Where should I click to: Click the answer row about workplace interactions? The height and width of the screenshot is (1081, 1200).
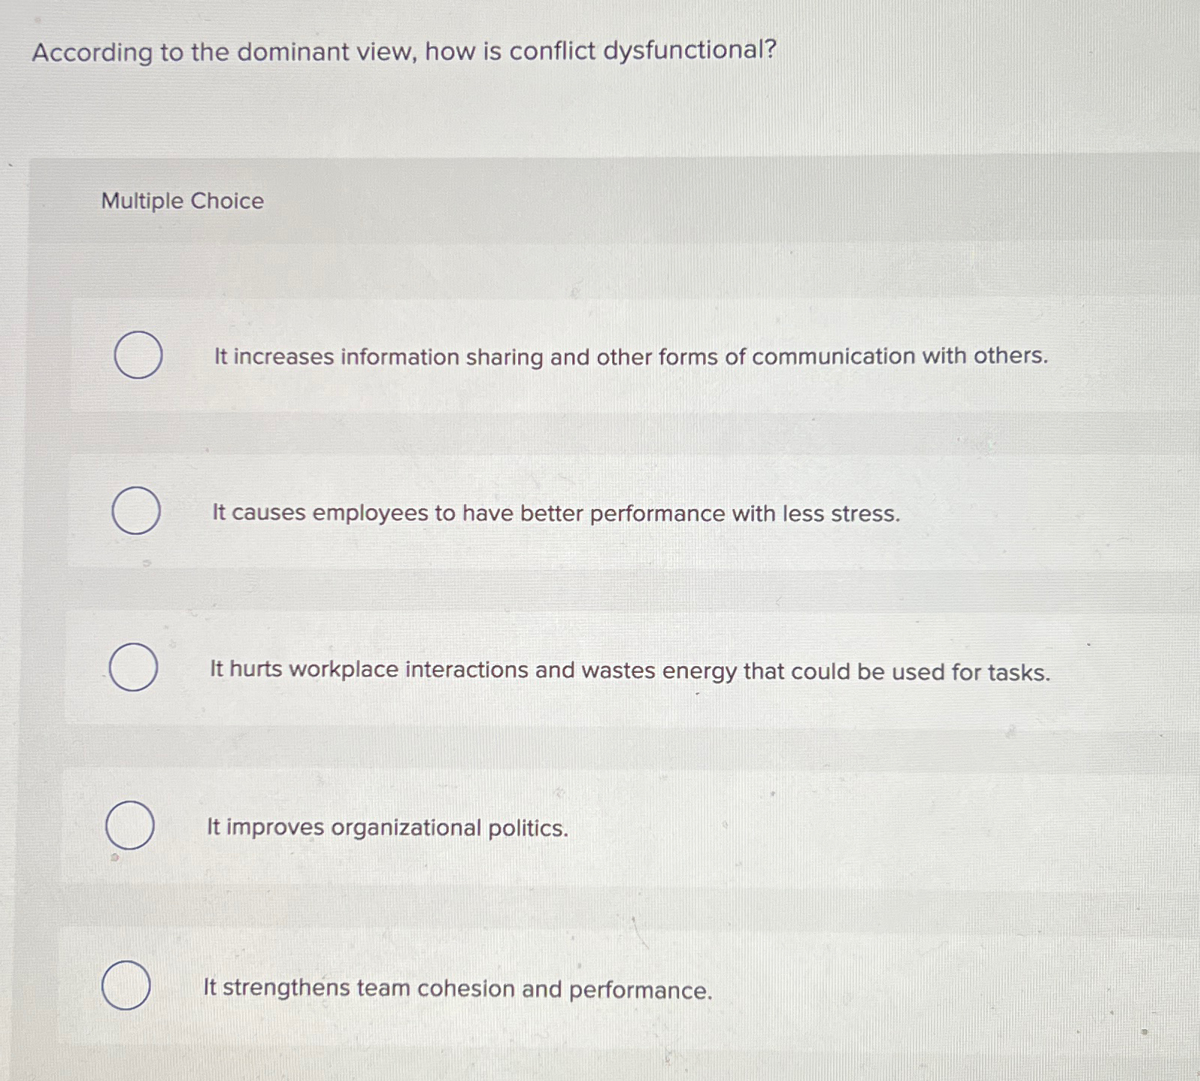(x=630, y=671)
